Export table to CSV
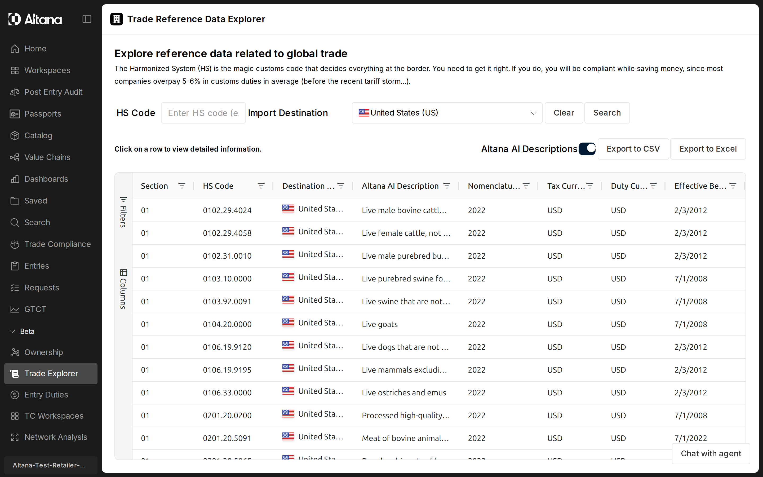Image resolution: width=763 pixels, height=477 pixels. (x=633, y=149)
